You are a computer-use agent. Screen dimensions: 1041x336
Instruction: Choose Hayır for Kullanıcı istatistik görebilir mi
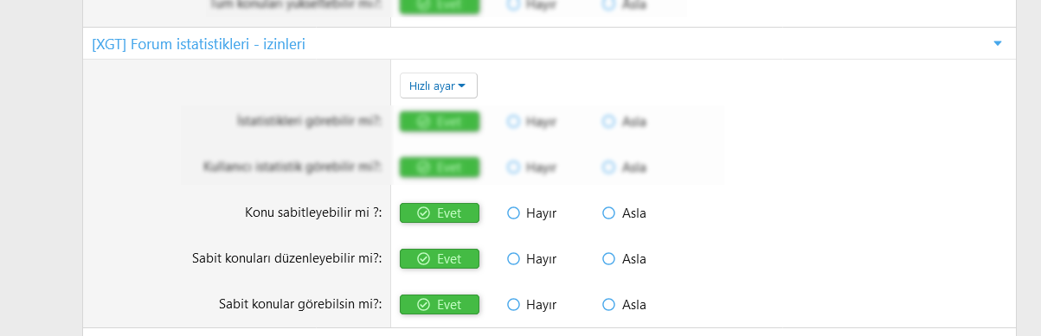(x=531, y=167)
